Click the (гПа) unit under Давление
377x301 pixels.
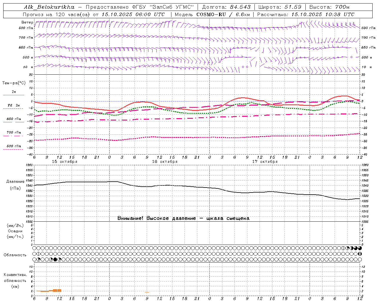[15, 188]
